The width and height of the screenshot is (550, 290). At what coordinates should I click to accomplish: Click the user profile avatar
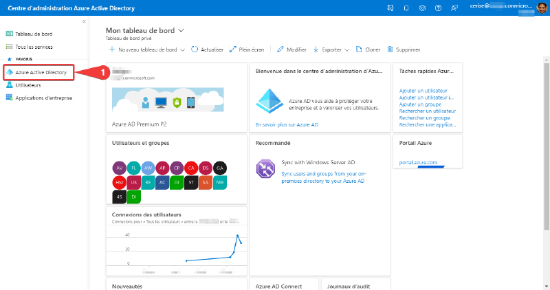click(x=542, y=8)
